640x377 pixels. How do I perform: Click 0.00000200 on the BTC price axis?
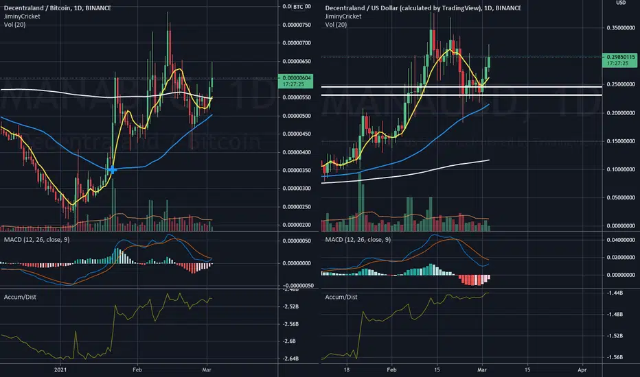[x=297, y=225]
